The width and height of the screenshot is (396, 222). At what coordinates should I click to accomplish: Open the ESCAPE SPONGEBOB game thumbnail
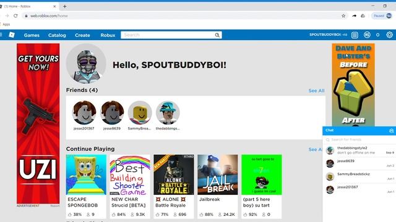click(x=86, y=175)
